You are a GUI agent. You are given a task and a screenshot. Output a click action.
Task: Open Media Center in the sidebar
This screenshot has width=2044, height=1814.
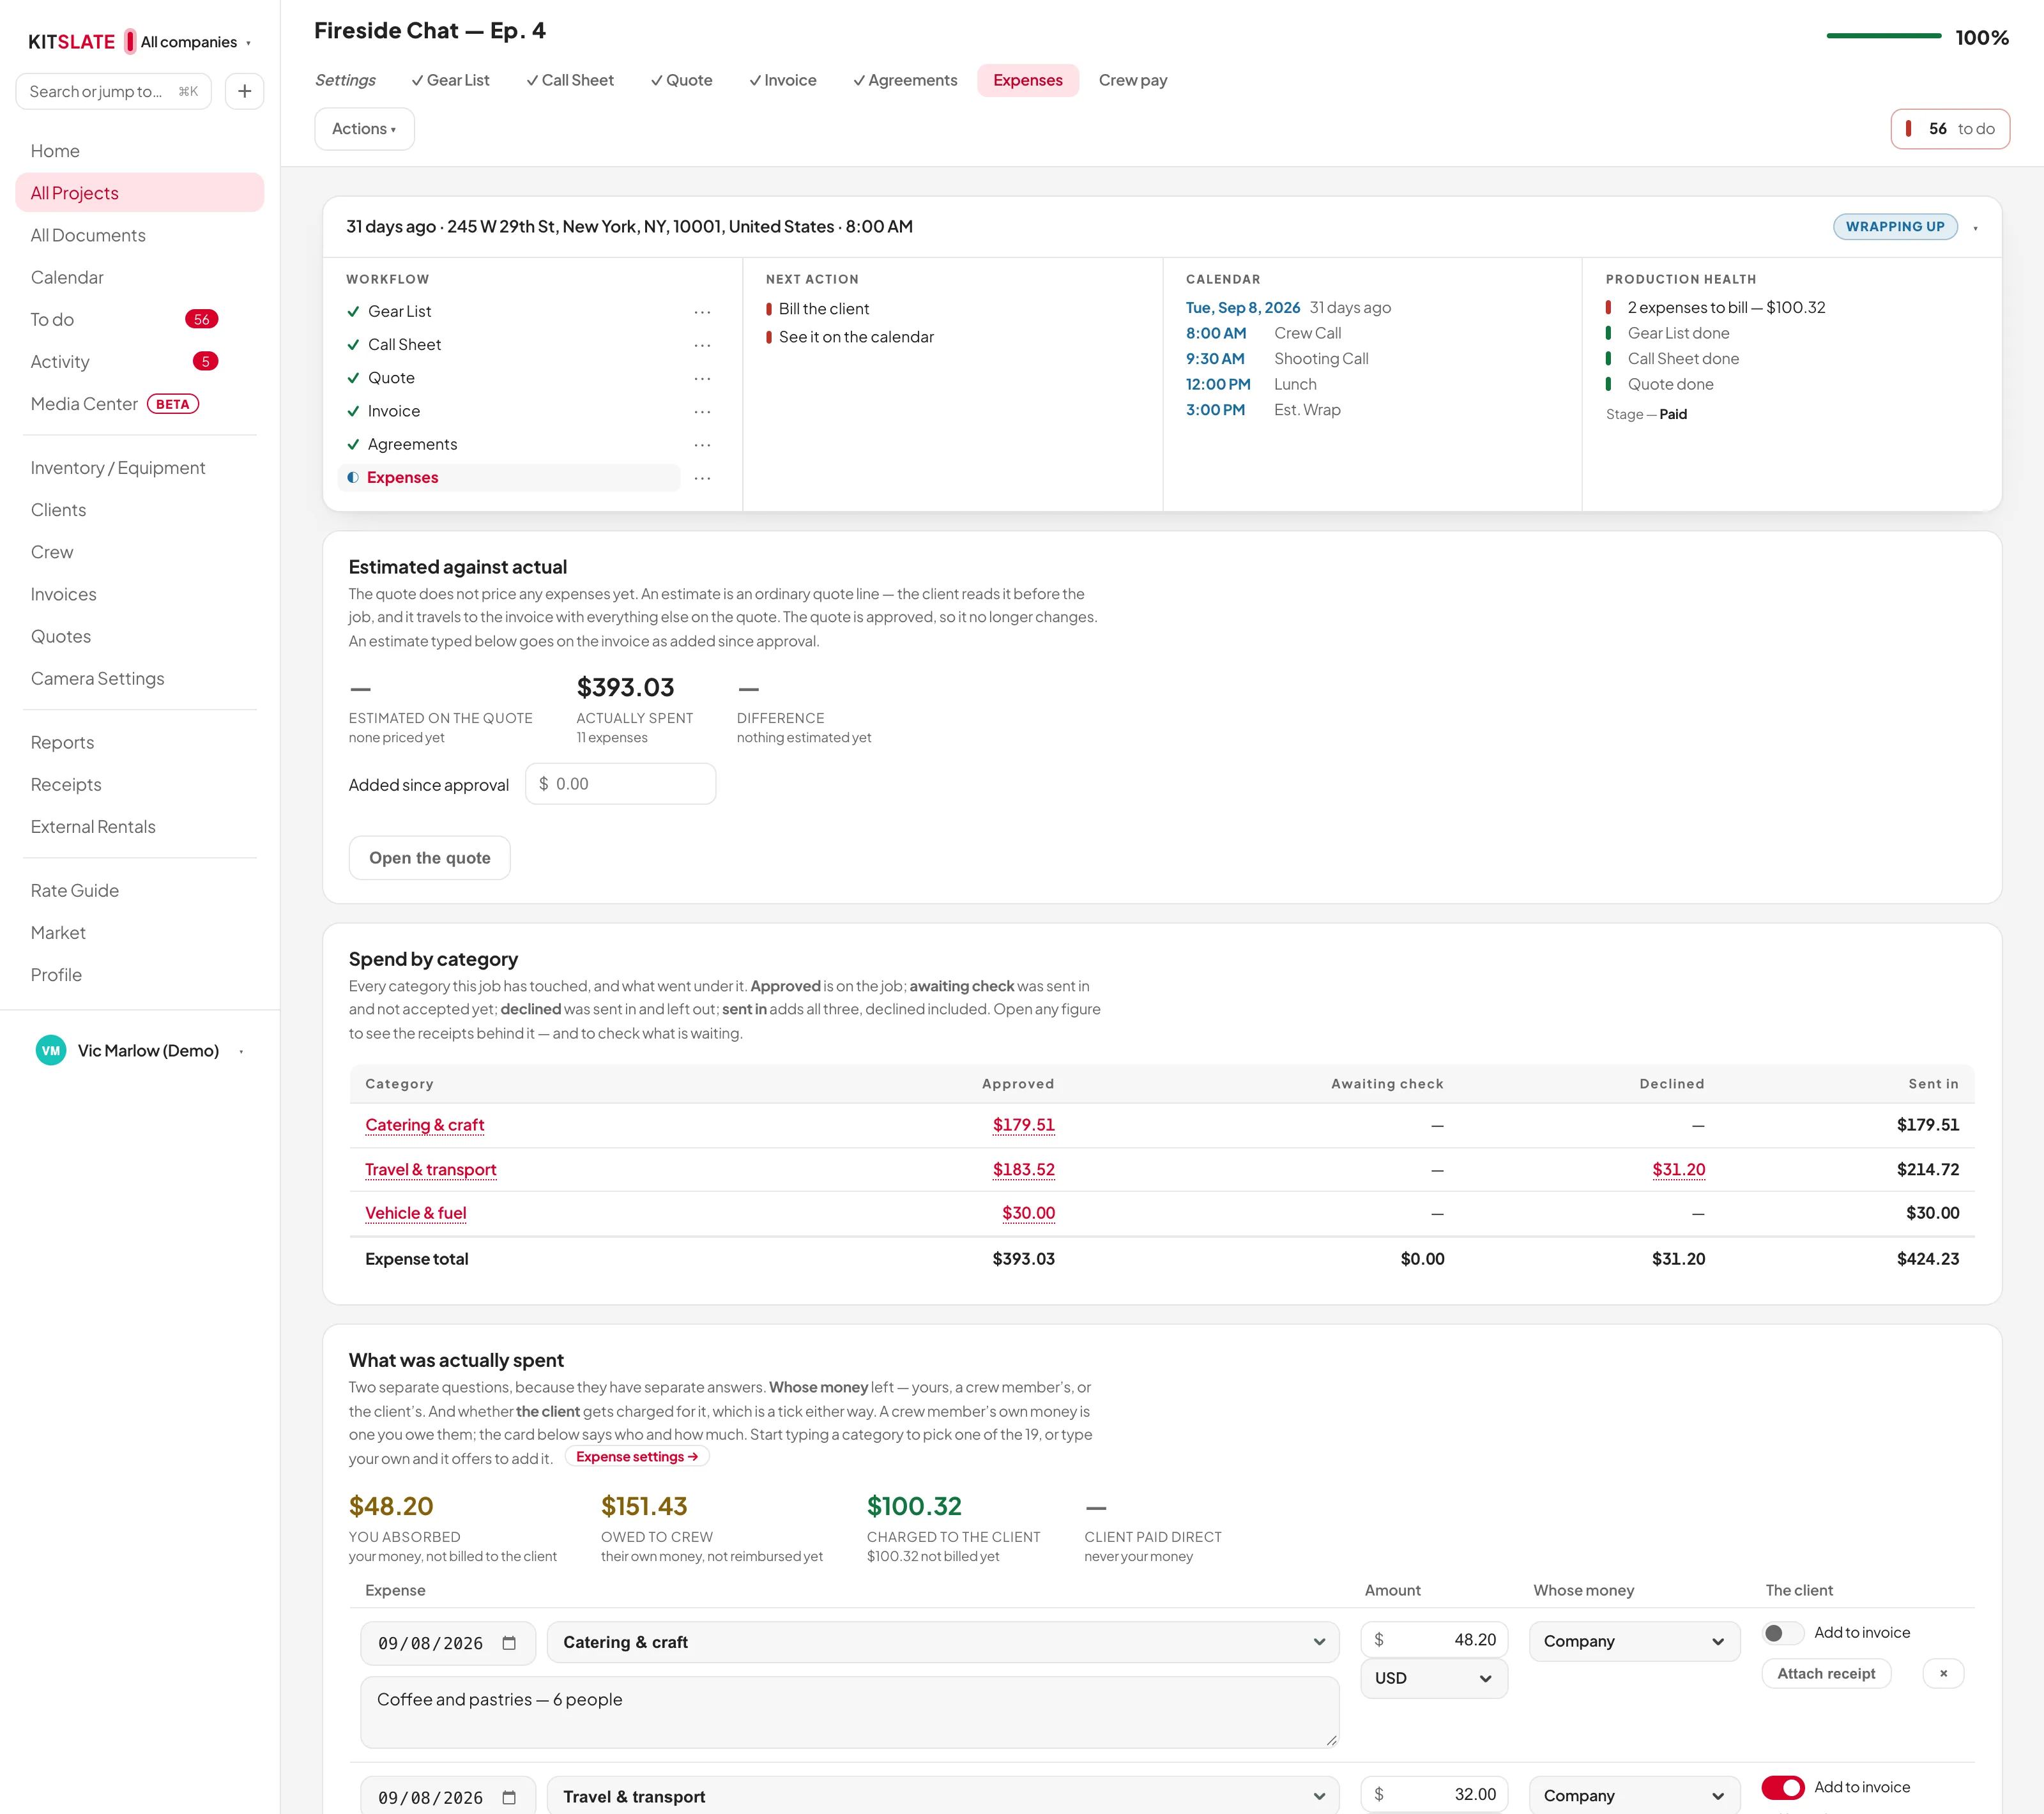[x=115, y=404]
